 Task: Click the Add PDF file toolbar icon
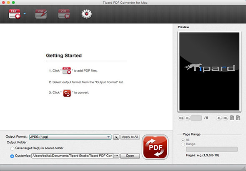click(15, 14)
